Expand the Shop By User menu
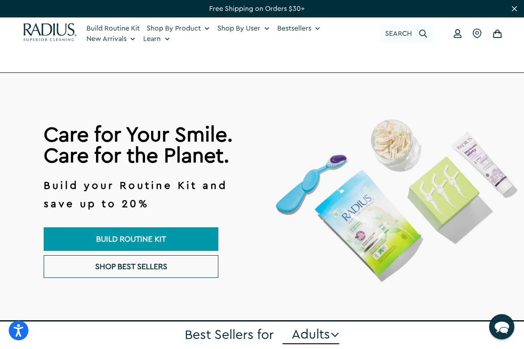 [x=243, y=28]
